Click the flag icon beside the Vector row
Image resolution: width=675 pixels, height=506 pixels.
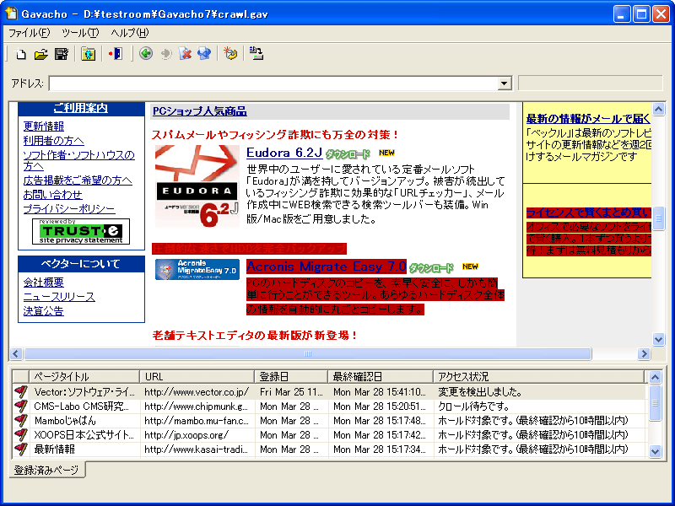(20, 392)
